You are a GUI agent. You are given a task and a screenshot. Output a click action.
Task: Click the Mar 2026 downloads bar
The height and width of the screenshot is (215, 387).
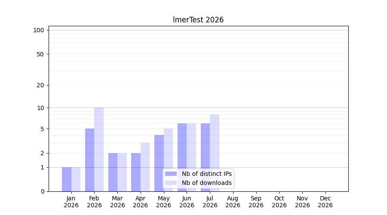coord(122,172)
